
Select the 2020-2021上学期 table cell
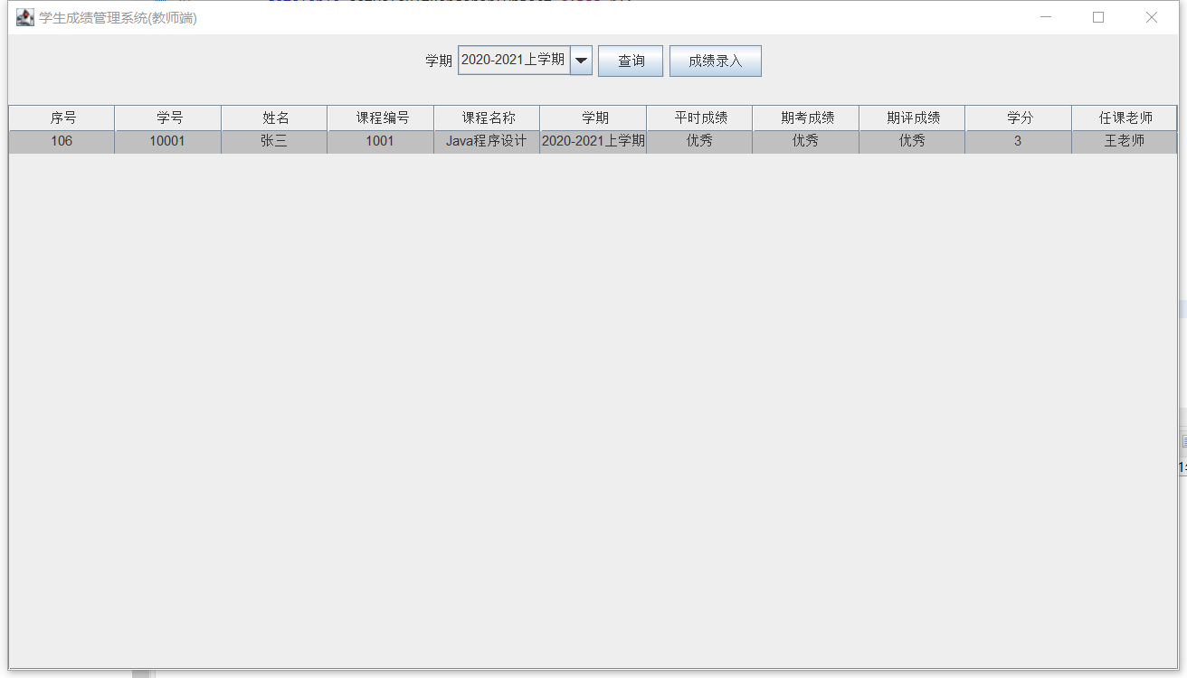point(593,142)
